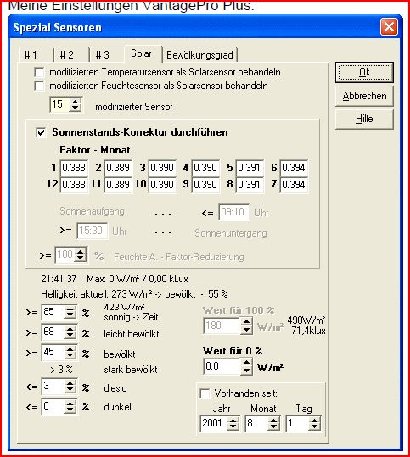Image resolution: width=410 pixels, height=457 pixels.
Task: Click month 12 factor field
Action: pos(74,185)
